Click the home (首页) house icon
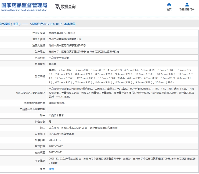Image resolution: width=199 pixels, height=174 pixels. [x=169, y=5]
